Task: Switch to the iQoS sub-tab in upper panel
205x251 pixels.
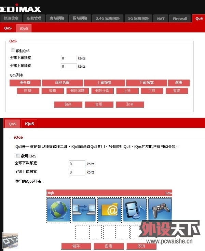Action: click(x=24, y=28)
